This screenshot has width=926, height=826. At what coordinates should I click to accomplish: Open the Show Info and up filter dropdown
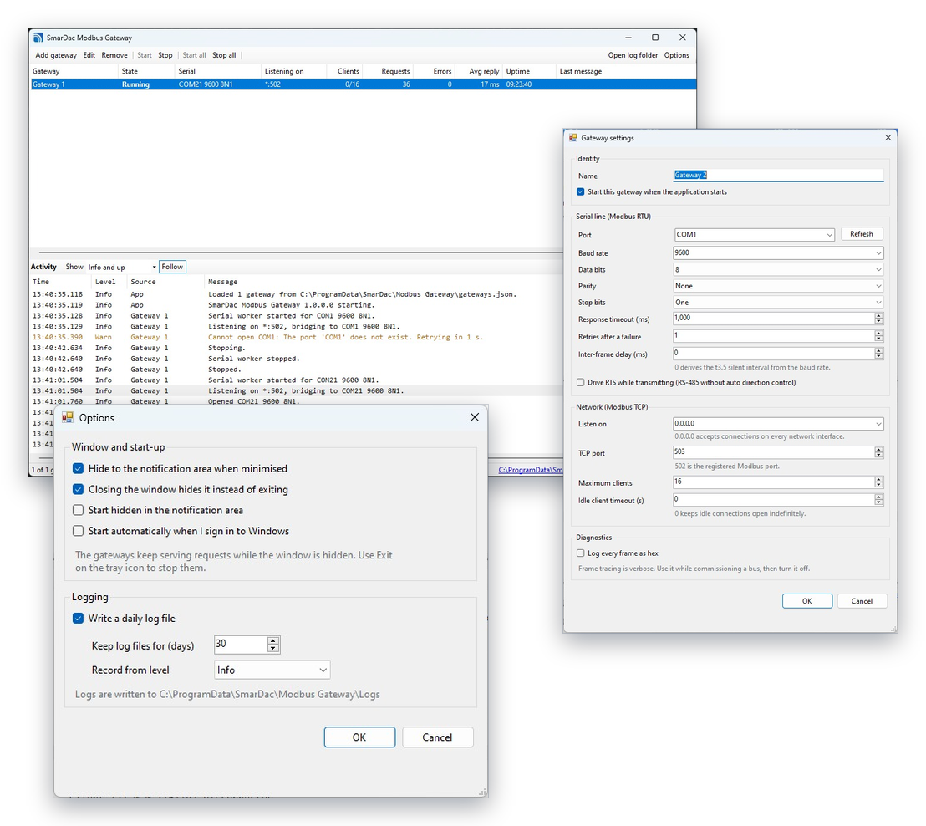click(122, 267)
